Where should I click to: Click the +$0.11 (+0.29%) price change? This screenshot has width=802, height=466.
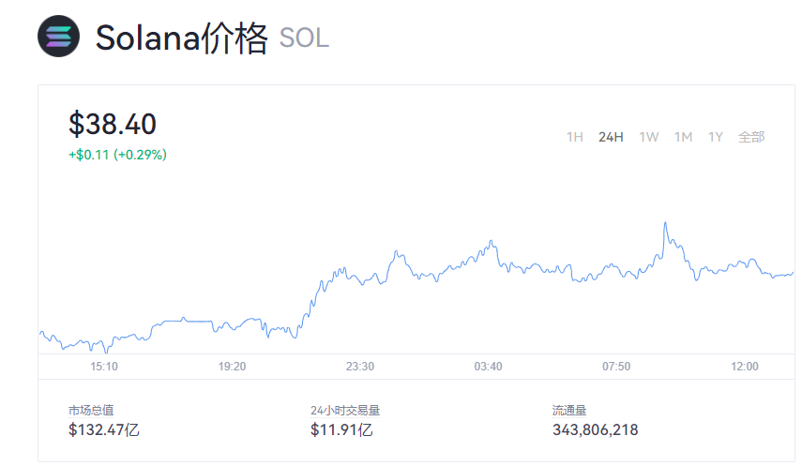tap(117, 155)
